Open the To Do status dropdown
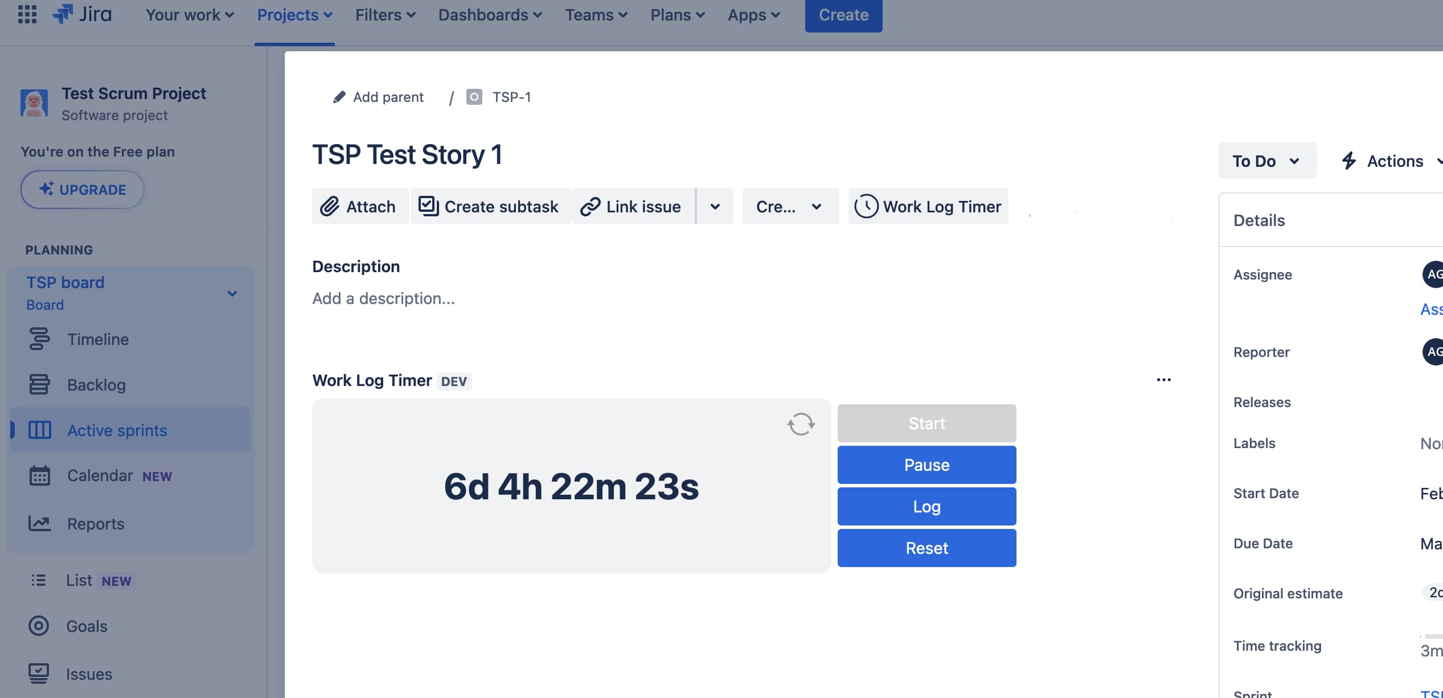Screen dimensions: 1443x698 (1266, 161)
